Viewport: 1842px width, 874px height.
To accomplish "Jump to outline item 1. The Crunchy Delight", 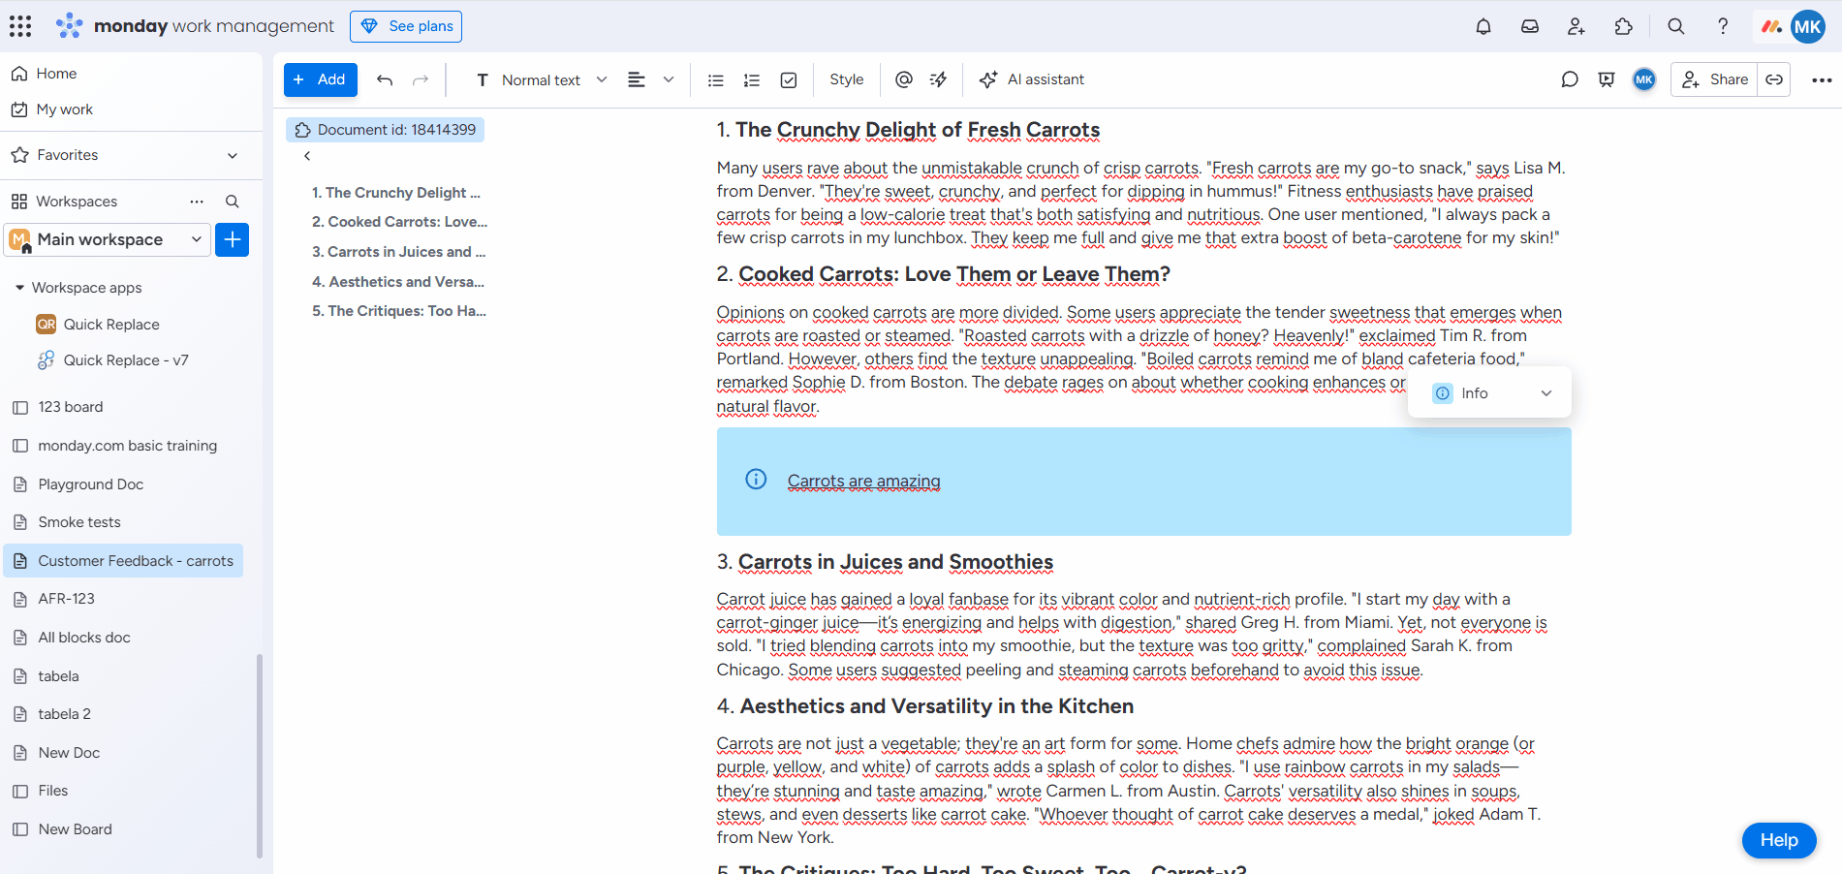I will [396, 193].
